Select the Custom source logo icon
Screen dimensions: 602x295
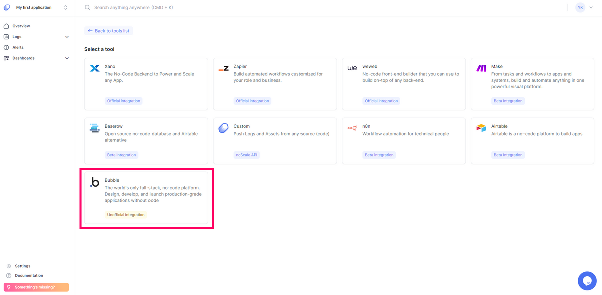click(224, 128)
